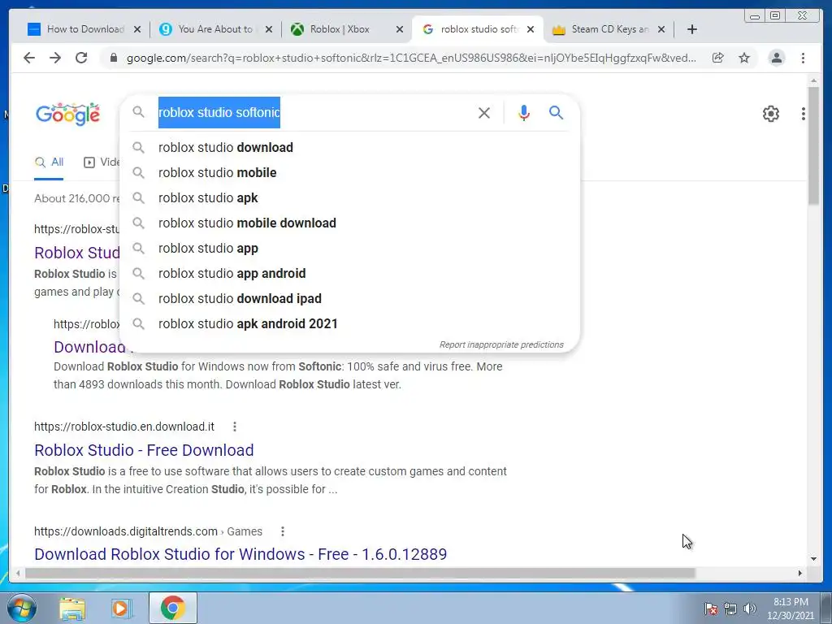The width and height of the screenshot is (832, 624).
Task: Open the Windows Start menu
Action: pyautogui.click(x=21, y=608)
